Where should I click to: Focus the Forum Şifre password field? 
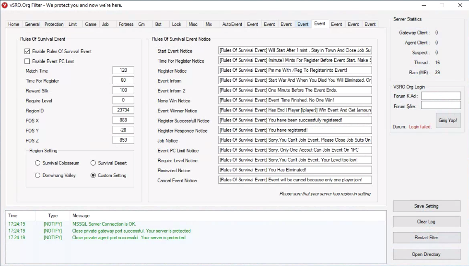(441, 105)
